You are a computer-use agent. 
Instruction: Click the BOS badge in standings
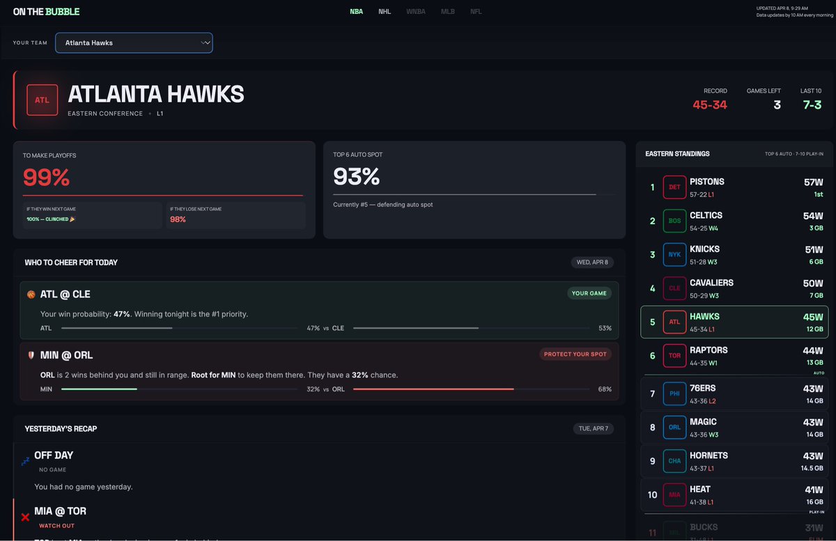tap(674, 221)
